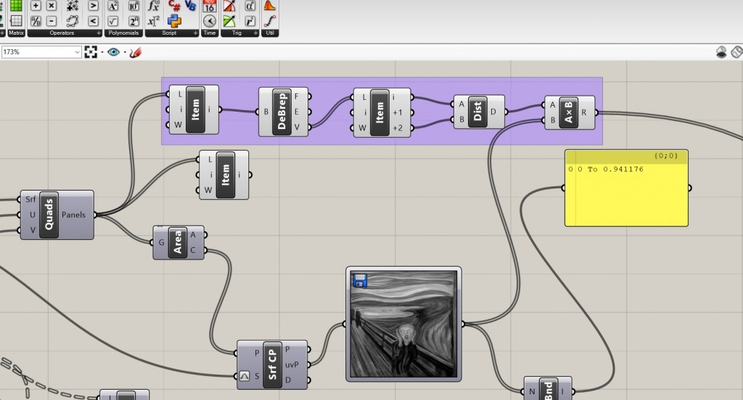Click the Scream image in Image Sampler

403,324
